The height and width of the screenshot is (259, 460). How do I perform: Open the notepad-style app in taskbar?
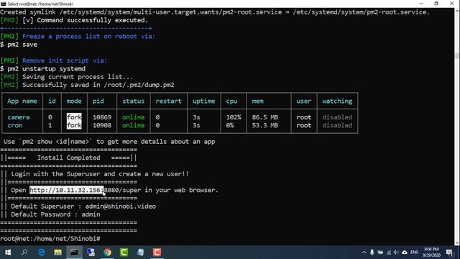pyautogui.click(x=141, y=253)
